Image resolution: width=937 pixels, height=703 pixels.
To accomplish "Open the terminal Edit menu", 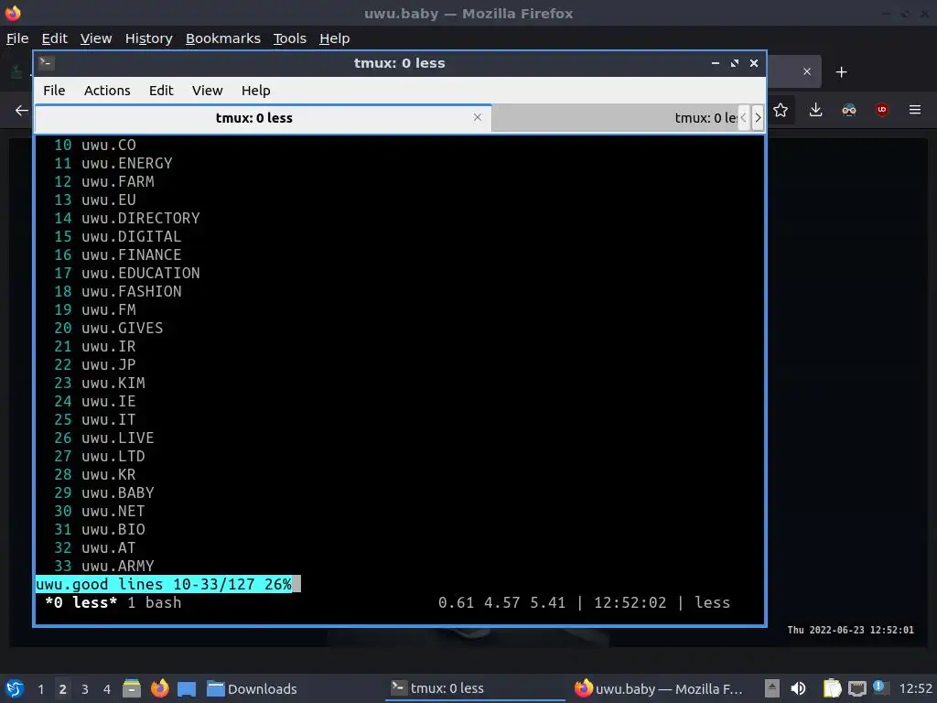I will point(161,91).
